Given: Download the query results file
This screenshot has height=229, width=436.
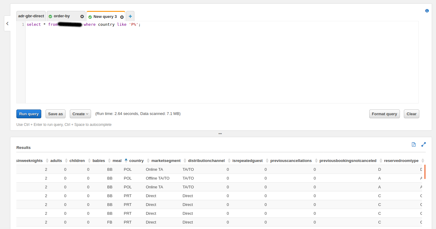Looking at the screenshot, I should point(414,145).
